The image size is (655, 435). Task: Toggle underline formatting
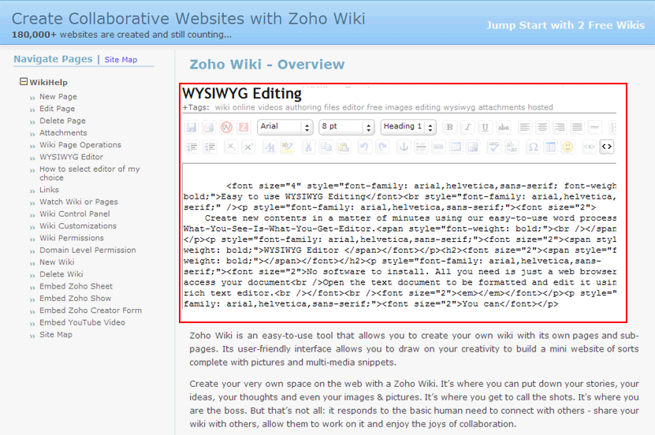pos(485,127)
